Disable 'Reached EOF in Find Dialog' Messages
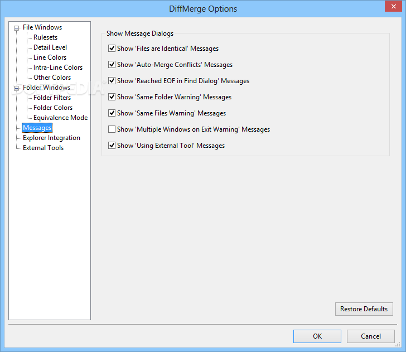Viewport: 406px width, 352px height. (112, 81)
